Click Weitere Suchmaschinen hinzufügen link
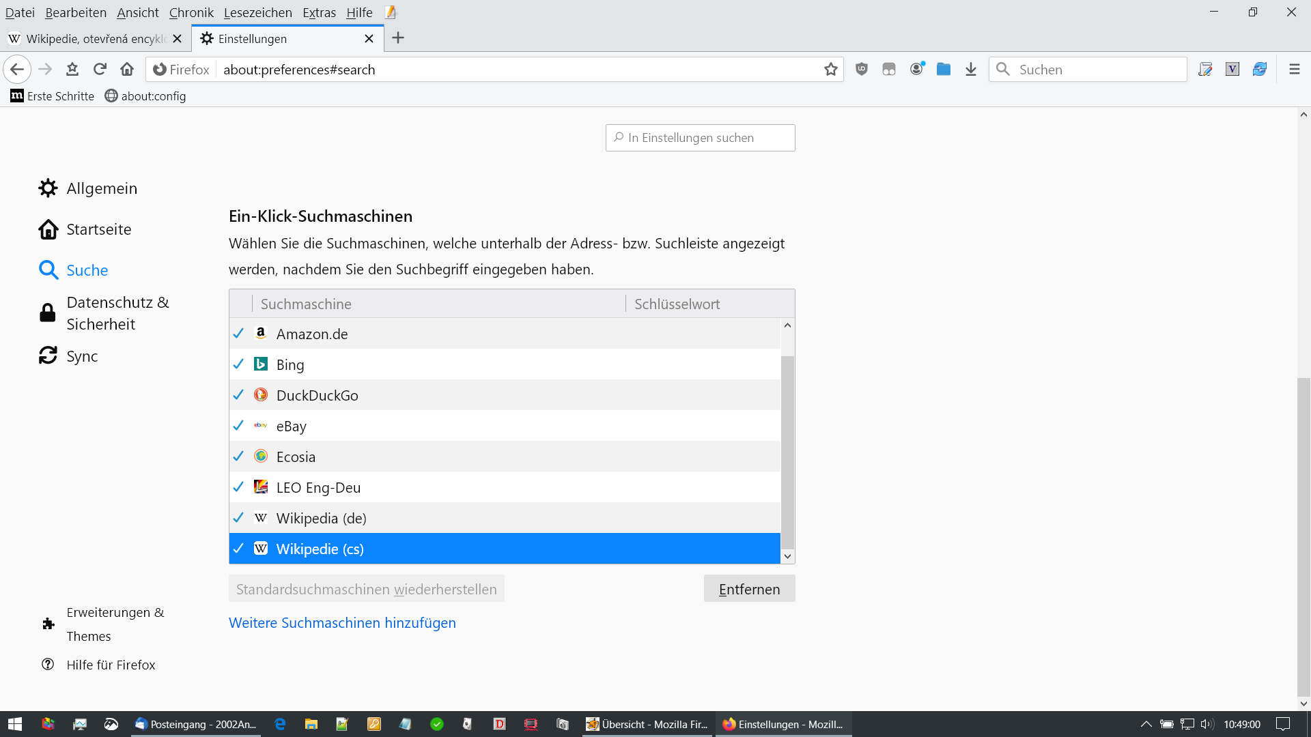The height and width of the screenshot is (737, 1311). pos(342,622)
